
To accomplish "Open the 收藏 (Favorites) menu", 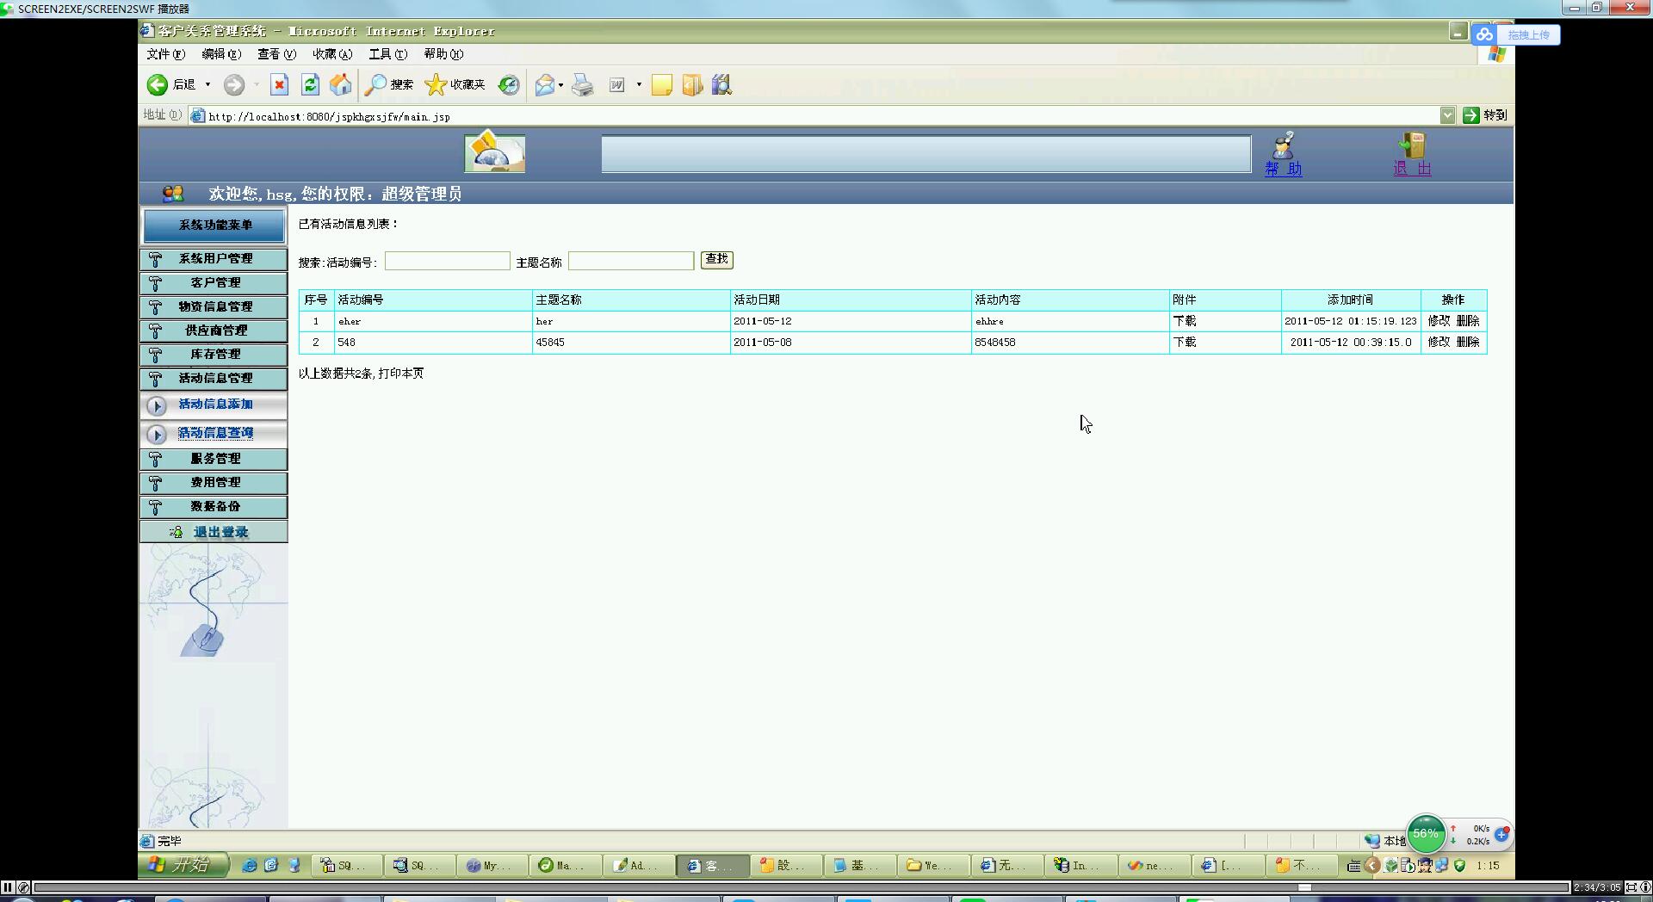I will pos(332,54).
